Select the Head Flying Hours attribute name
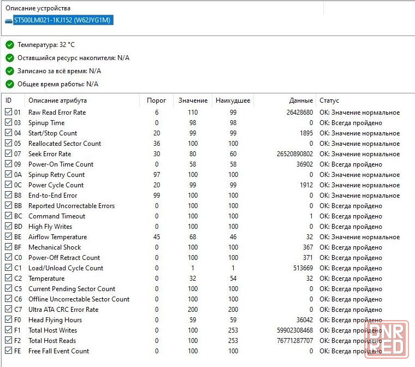 (x=55, y=320)
